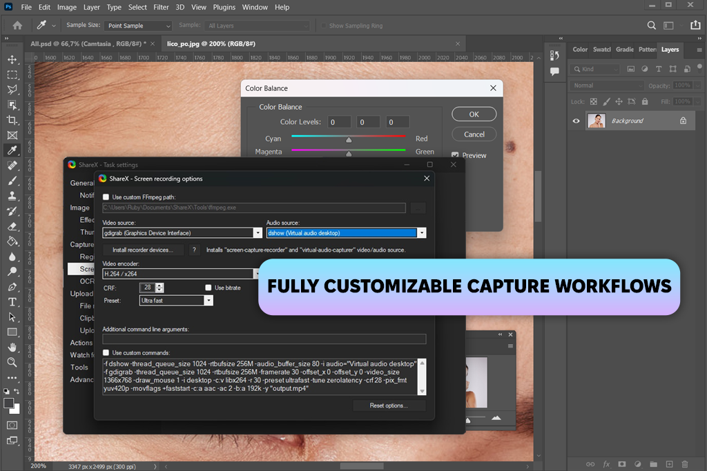Click the Filter for type layers icon
707x471 pixels.
[x=658, y=69]
